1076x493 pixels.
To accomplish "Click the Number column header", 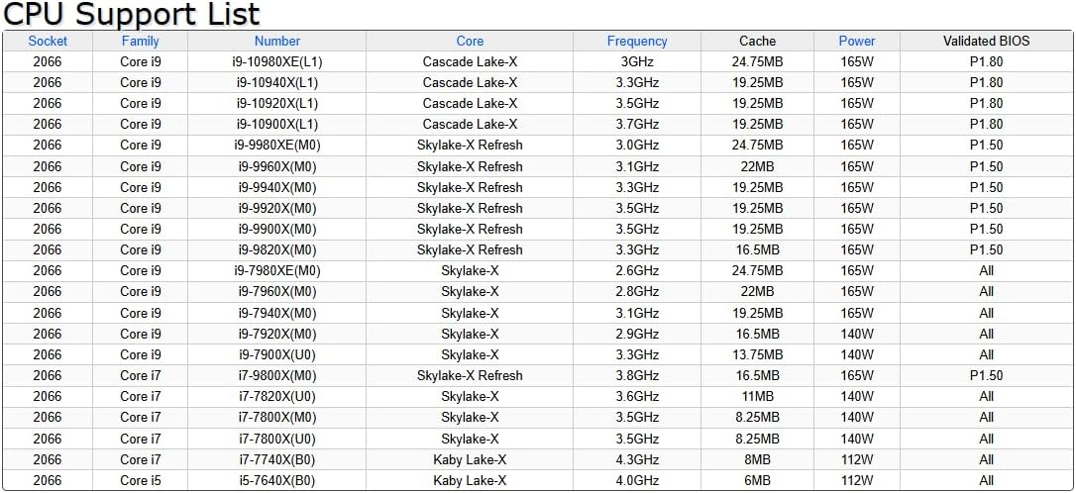I will (277, 42).
